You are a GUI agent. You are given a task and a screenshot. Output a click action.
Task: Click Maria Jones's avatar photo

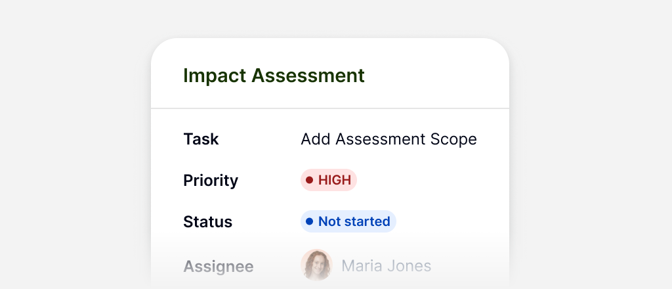(316, 265)
